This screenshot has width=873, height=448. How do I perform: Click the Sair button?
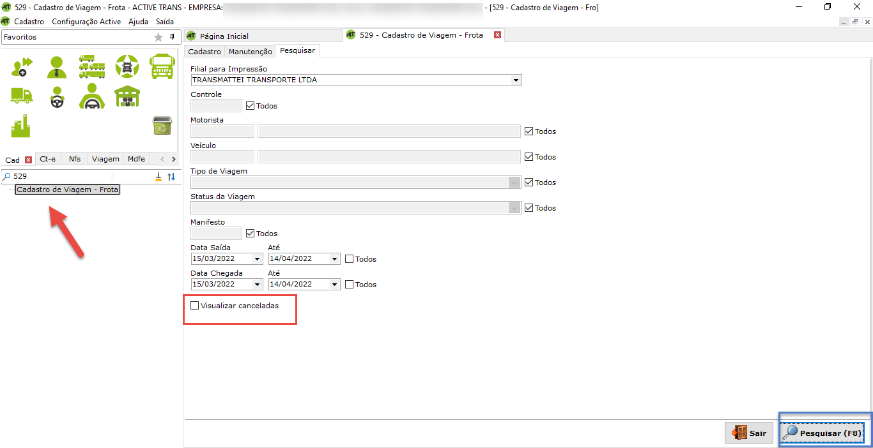tap(749, 433)
